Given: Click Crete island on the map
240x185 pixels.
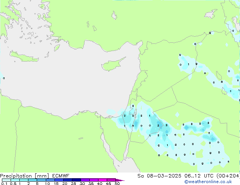Looking at the screenshot, I should [24, 57].
